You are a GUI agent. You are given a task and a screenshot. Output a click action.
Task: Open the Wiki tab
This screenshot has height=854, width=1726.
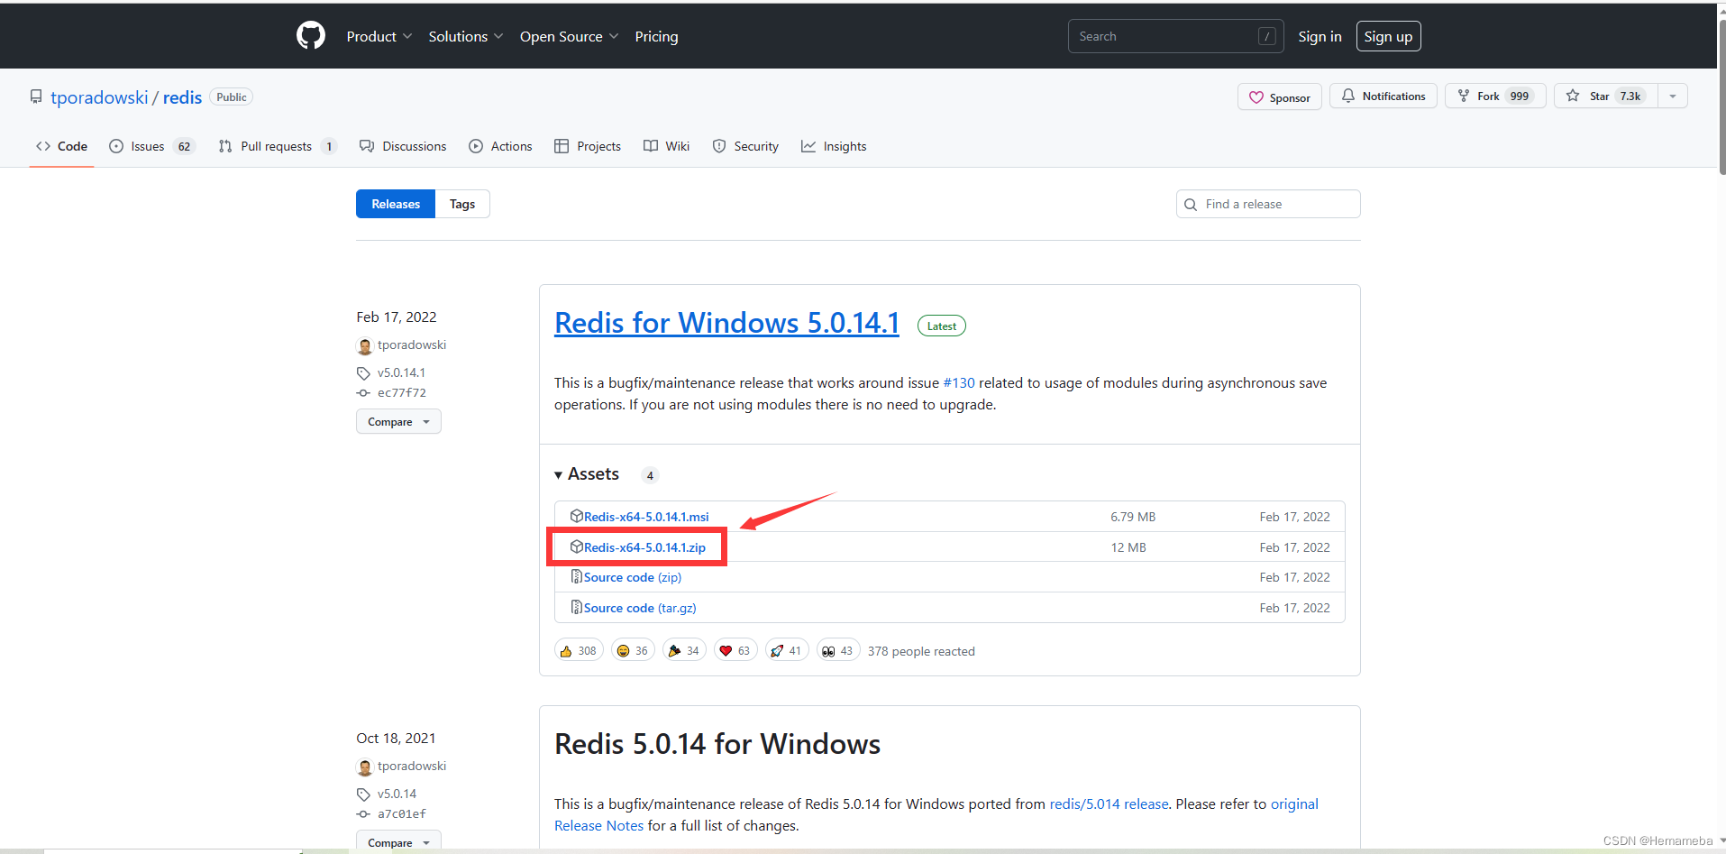[667, 146]
